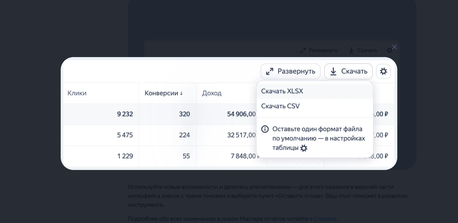This screenshot has width=458, height=223.
Task: Open the в Справке help link
Action: coord(323,218)
